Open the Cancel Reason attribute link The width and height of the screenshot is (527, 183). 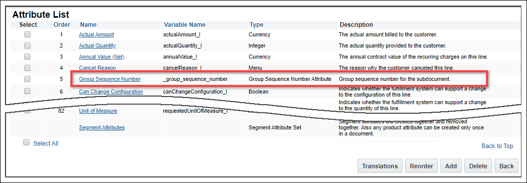point(98,68)
